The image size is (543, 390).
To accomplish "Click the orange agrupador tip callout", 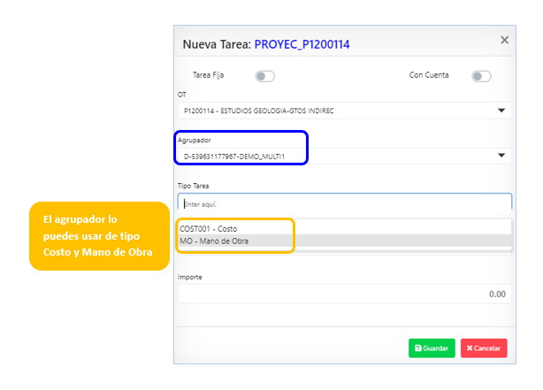I will (x=99, y=236).
